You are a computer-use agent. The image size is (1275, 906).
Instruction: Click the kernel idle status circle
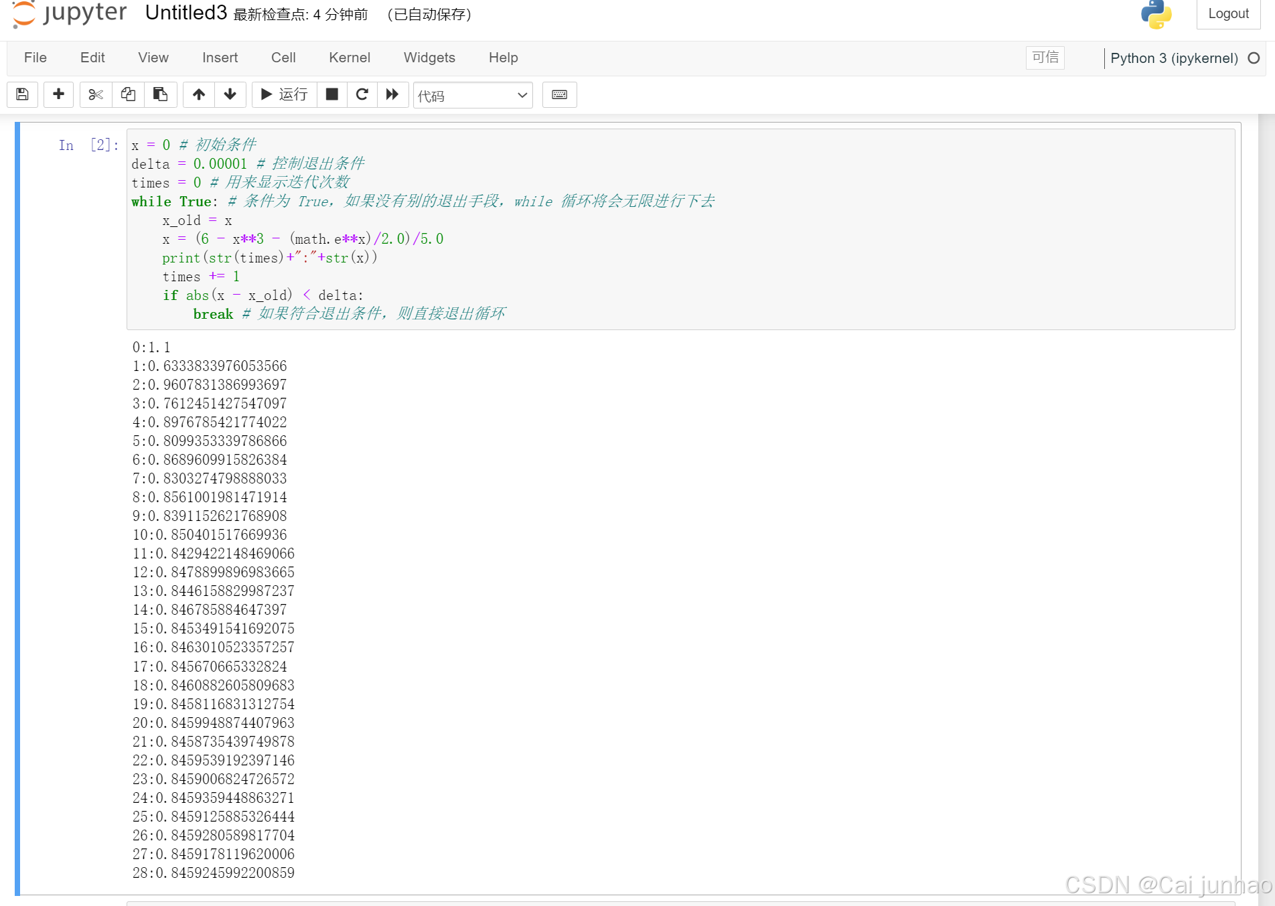pos(1254,58)
